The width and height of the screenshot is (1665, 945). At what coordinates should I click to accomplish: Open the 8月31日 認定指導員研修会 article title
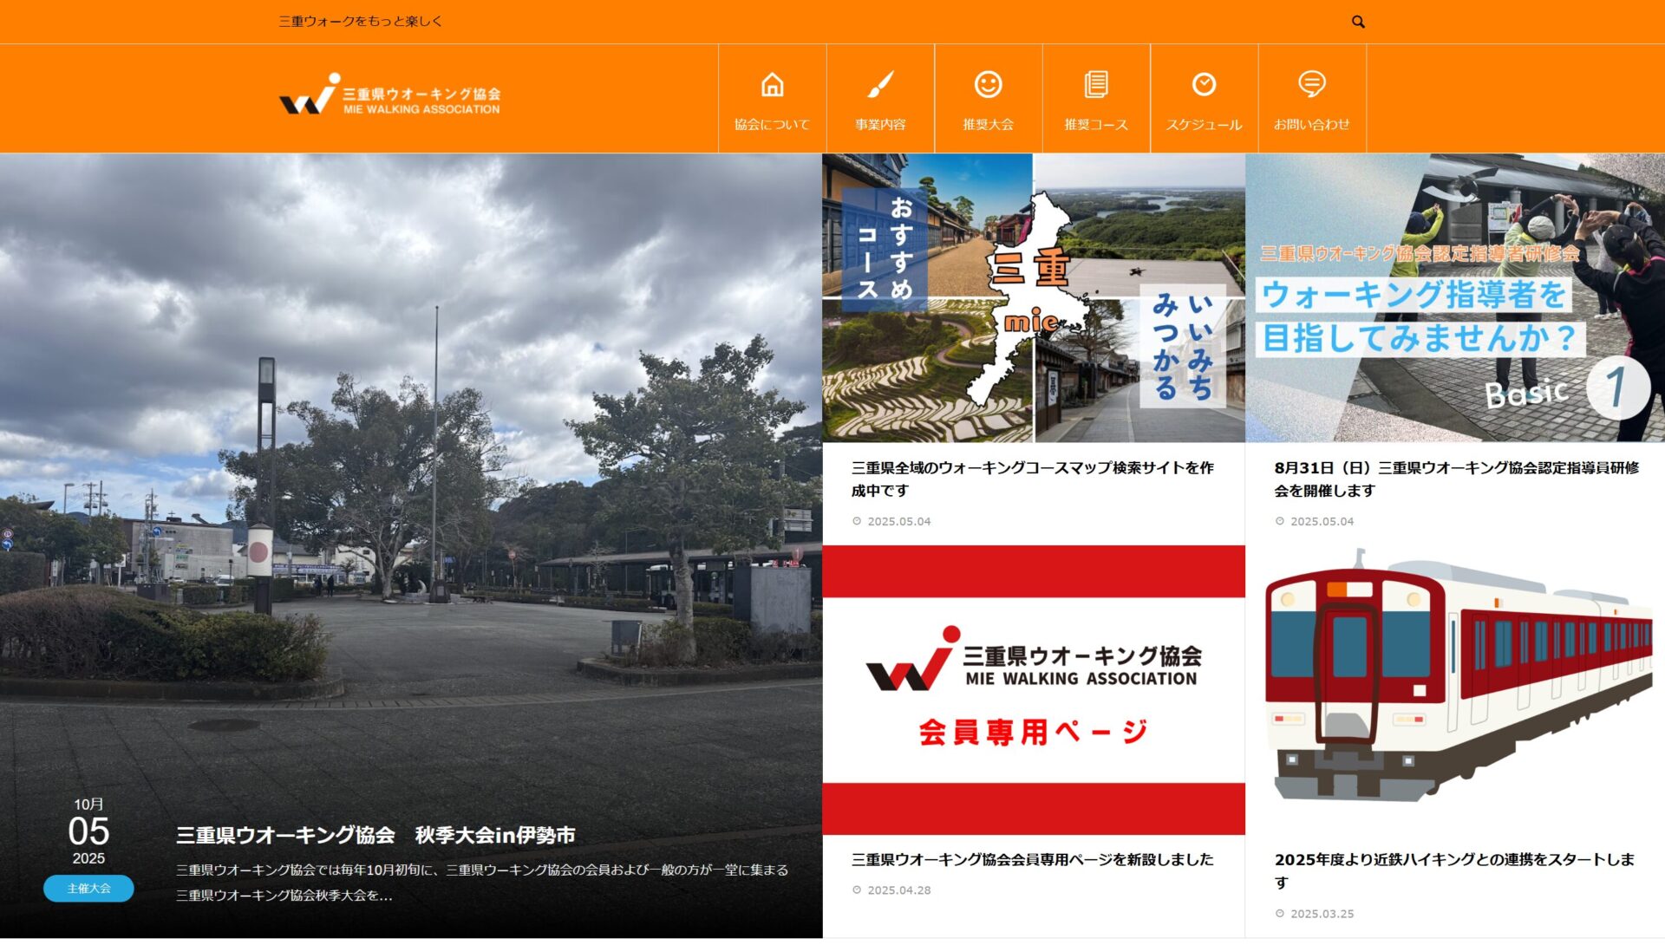pyautogui.click(x=1456, y=479)
